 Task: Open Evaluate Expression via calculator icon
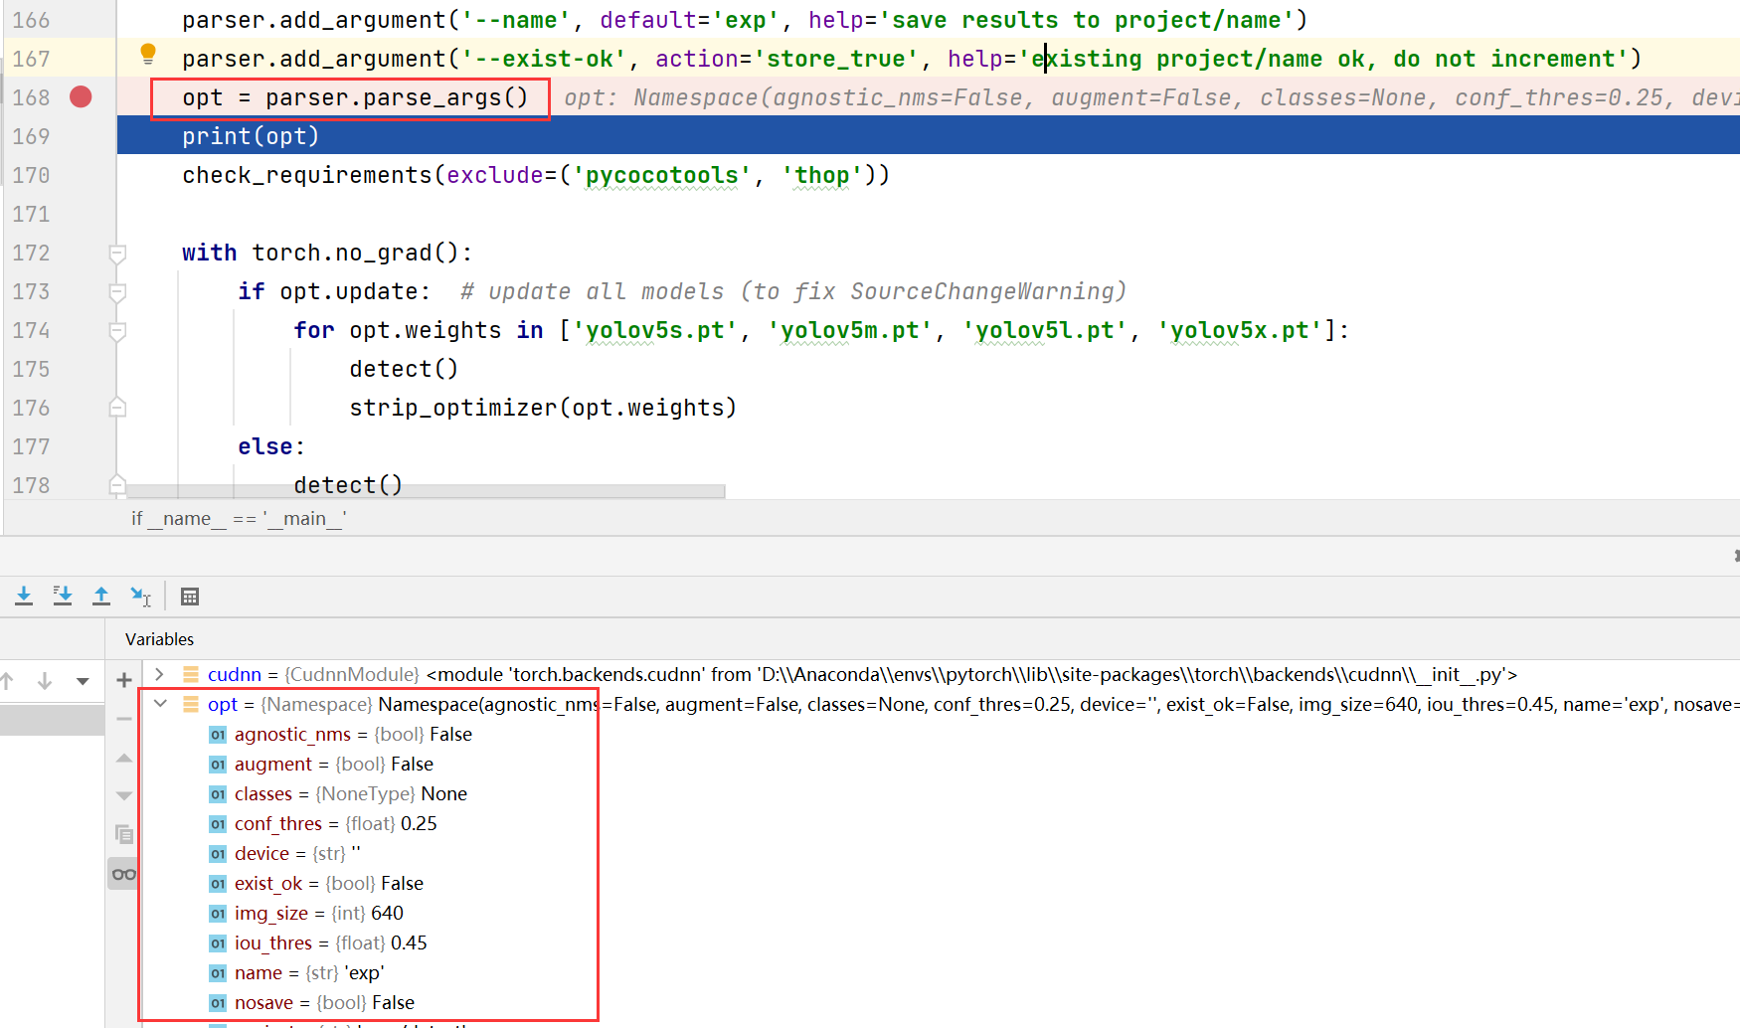point(190,596)
